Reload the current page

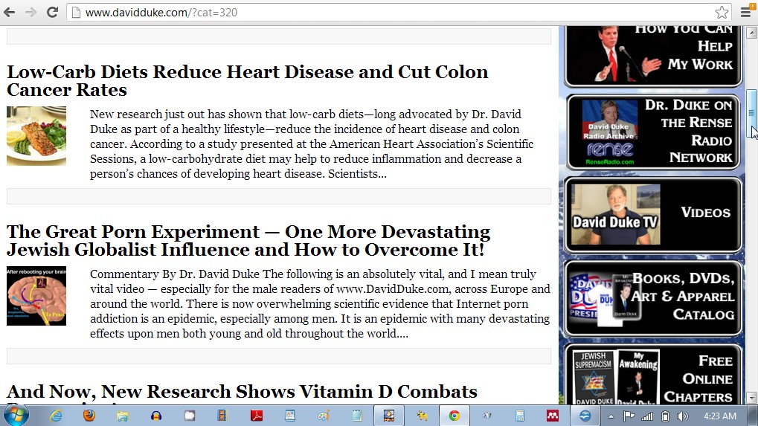click(52, 12)
